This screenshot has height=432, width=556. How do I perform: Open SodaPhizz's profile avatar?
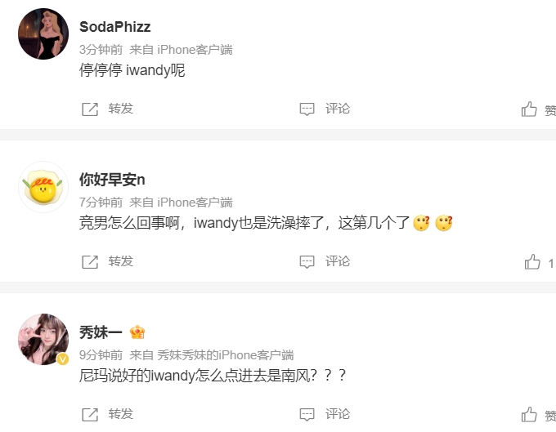43,34
